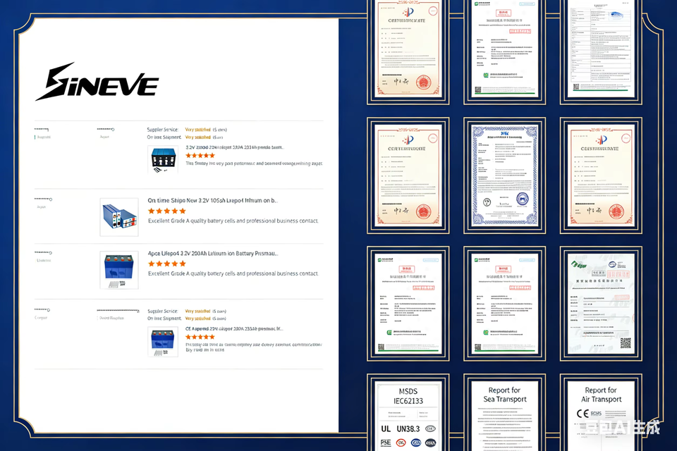Viewport: 677px width, 451px height.
Task: Click the CE mark on Air Transport report
Action: [583, 414]
